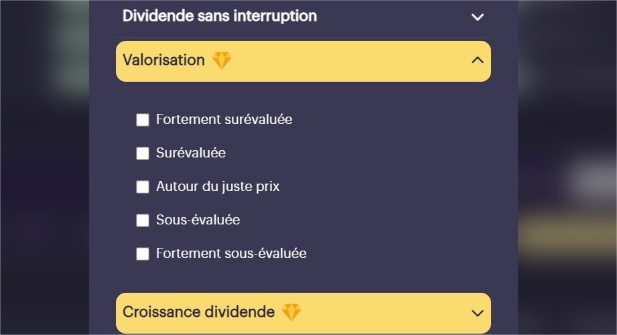Viewport: 617px width, 335px height.
Task: Expand Croissance dividende with its down chevron
Action: [x=477, y=314]
